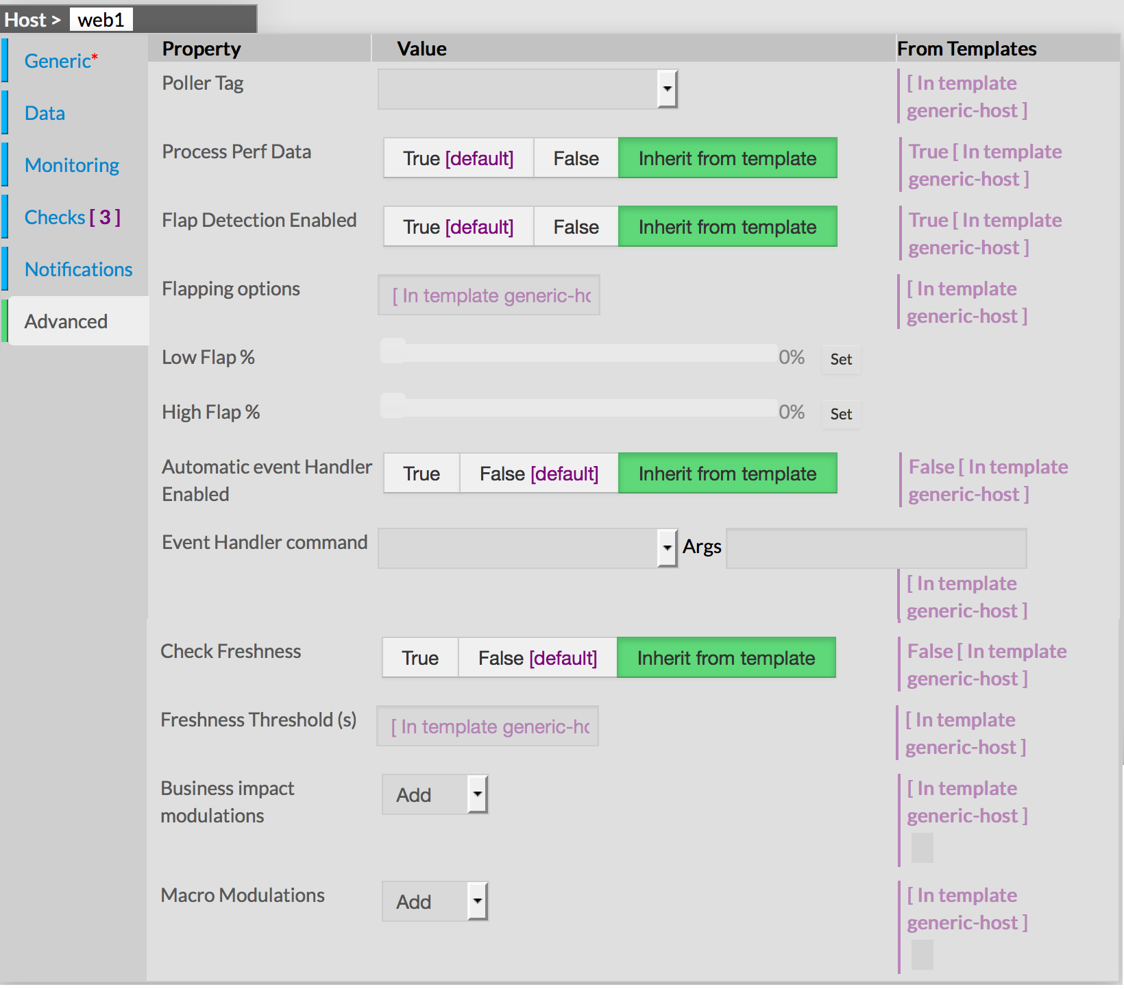
Task: Open the Poller Tag dropdown
Action: pyautogui.click(x=666, y=89)
